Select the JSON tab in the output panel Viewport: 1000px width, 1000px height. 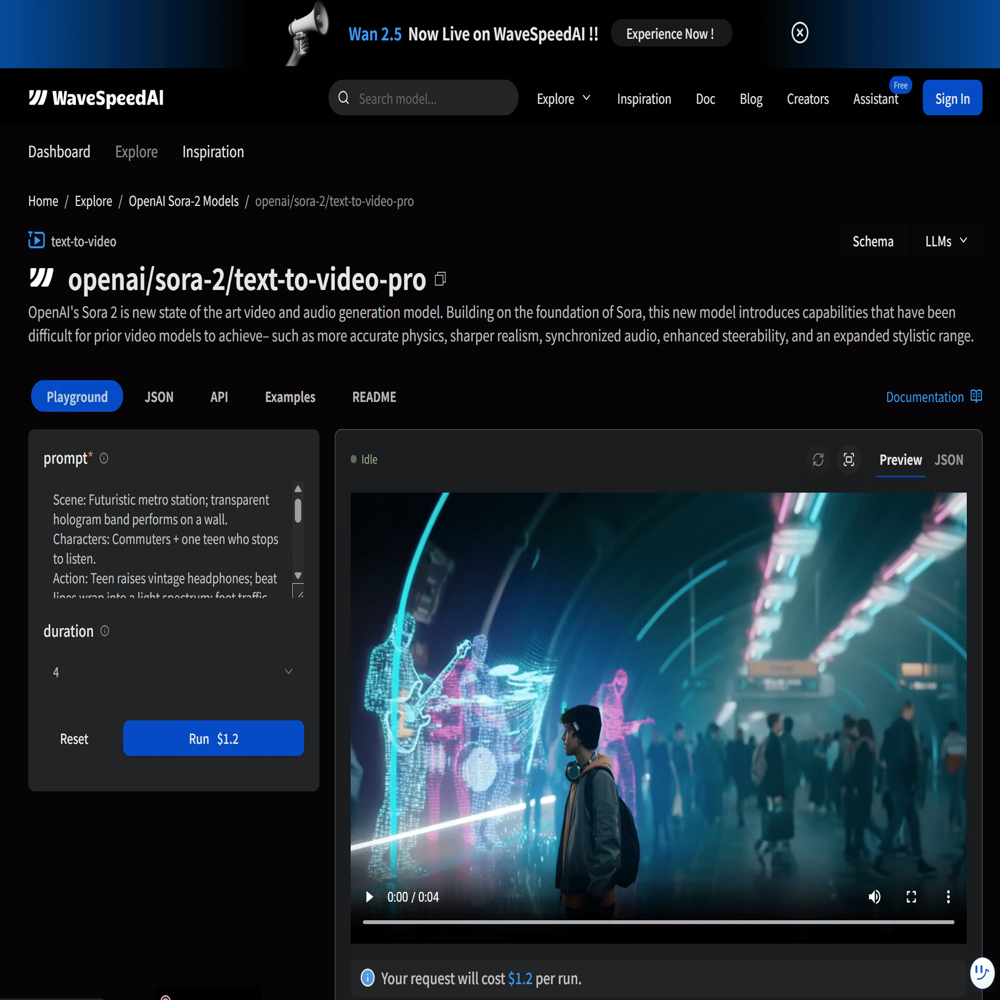(949, 460)
